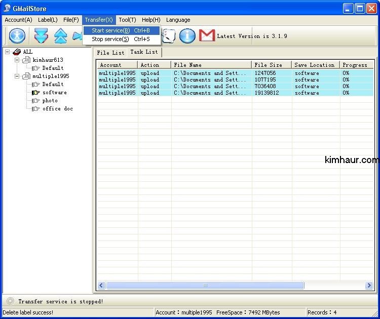Click the red download arrows icon
This screenshot has height=319, width=380.
tap(41, 35)
